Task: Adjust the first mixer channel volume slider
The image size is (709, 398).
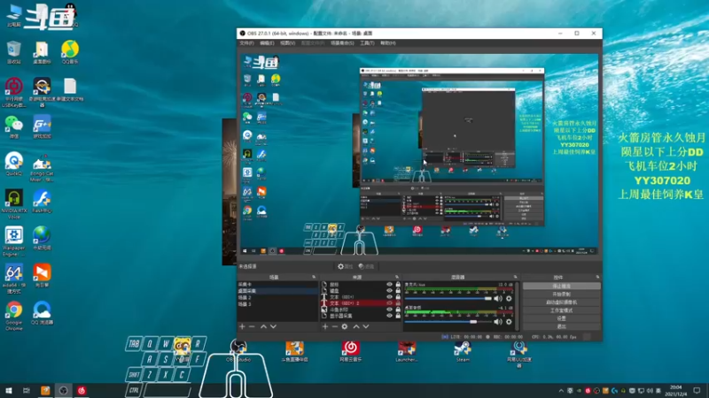Action: pyautogui.click(x=448, y=298)
